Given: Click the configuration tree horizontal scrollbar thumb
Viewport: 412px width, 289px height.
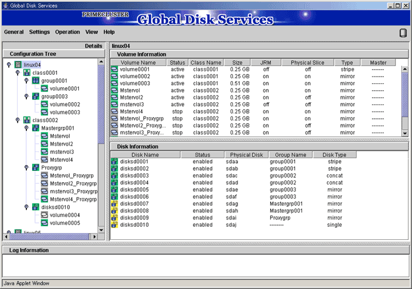Looking at the screenshot, I should (49, 236).
